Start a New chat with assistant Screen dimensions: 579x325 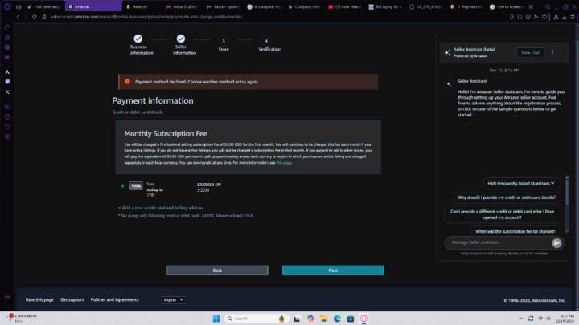[530, 53]
